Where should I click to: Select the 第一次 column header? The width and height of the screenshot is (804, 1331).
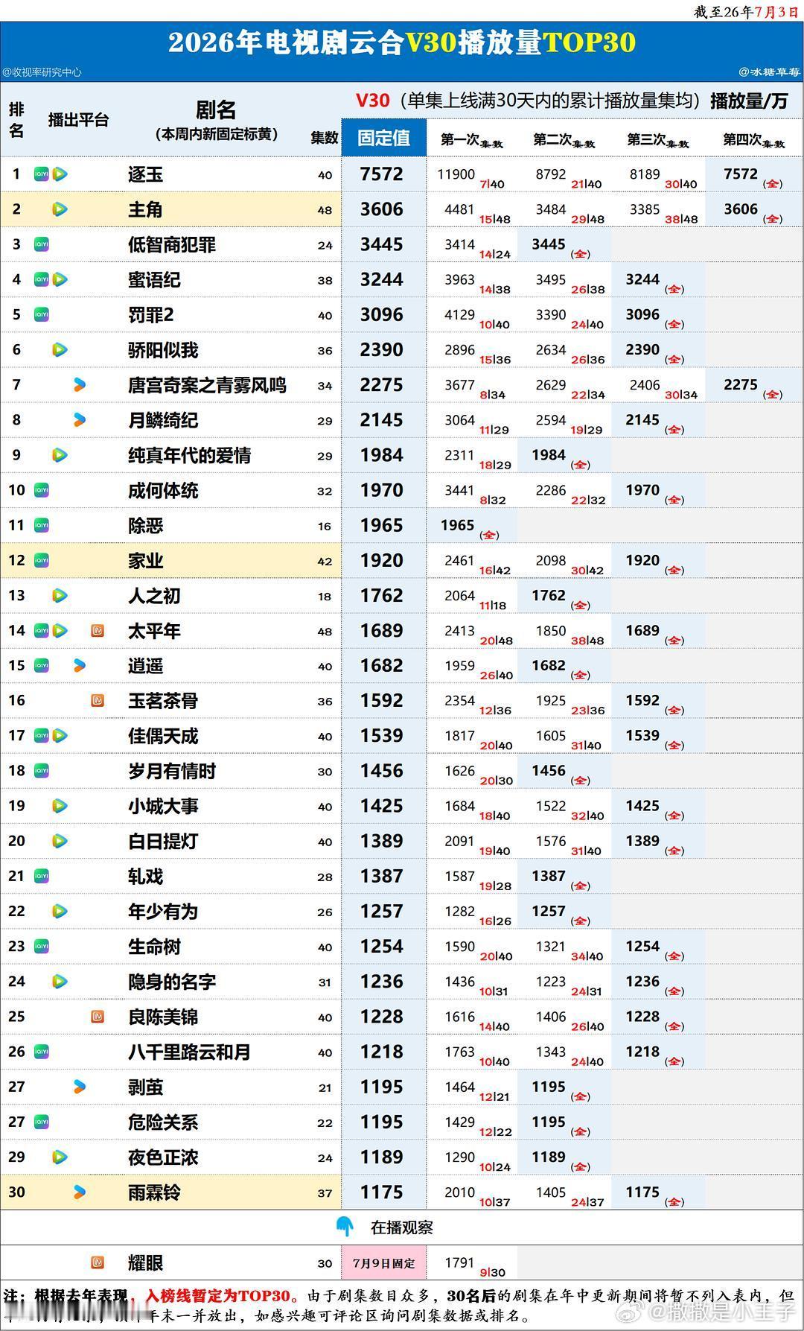[471, 139]
